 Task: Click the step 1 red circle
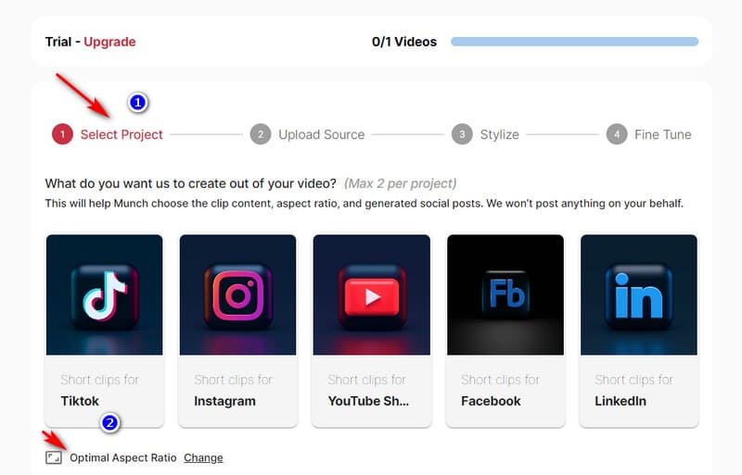pyautogui.click(x=62, y=134)
